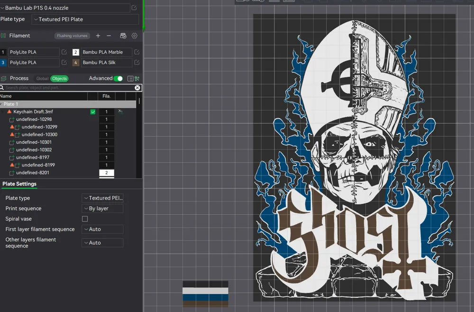Uncheck the Keychain Draft.3mf printable checkbox

point(93,112)
